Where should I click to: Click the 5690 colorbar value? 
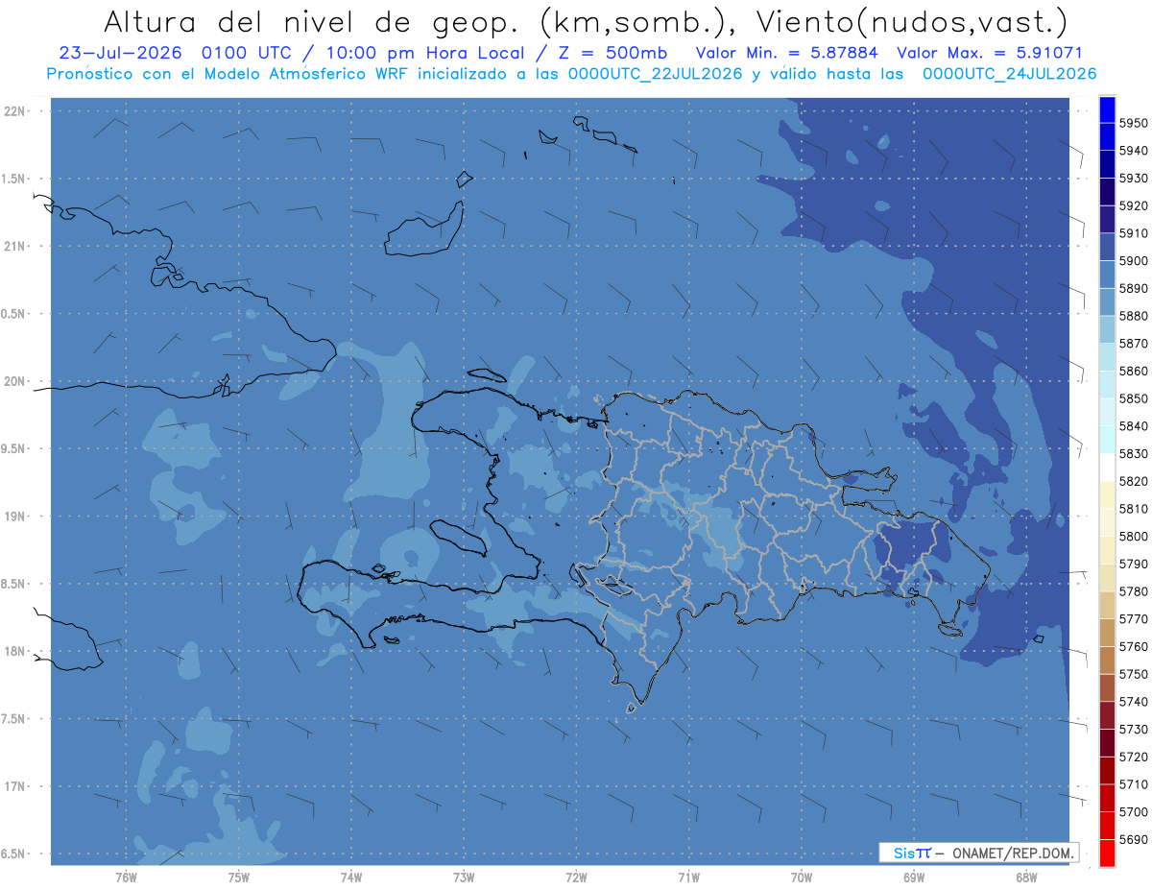[x=1133, y=839]
